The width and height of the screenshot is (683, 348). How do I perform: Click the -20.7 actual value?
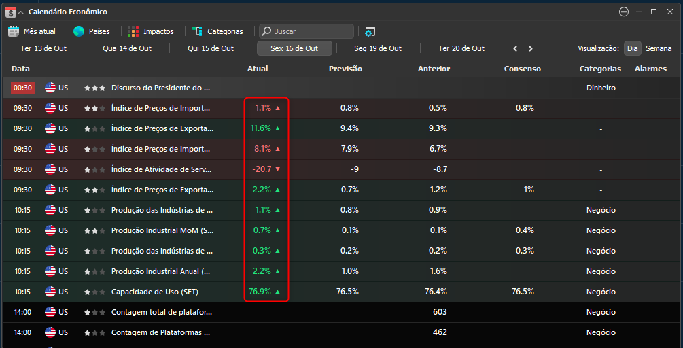[262, 169]
